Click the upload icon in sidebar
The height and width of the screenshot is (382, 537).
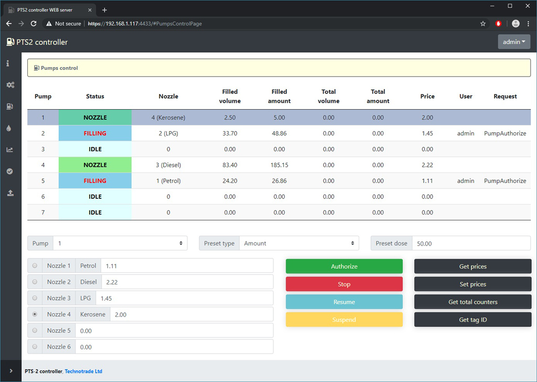coord(10,193)
